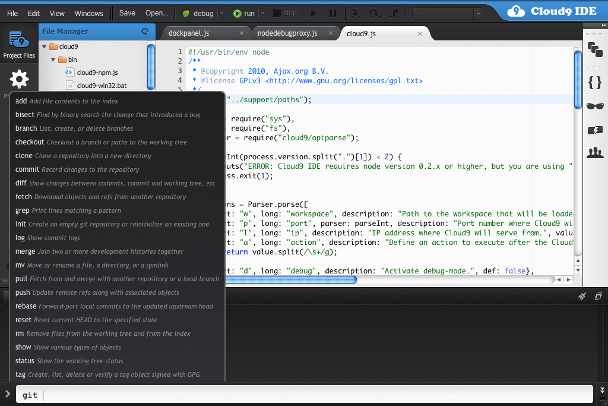Open the settings gear panel
The image size is (608, 406).
[x=20, y=78]
